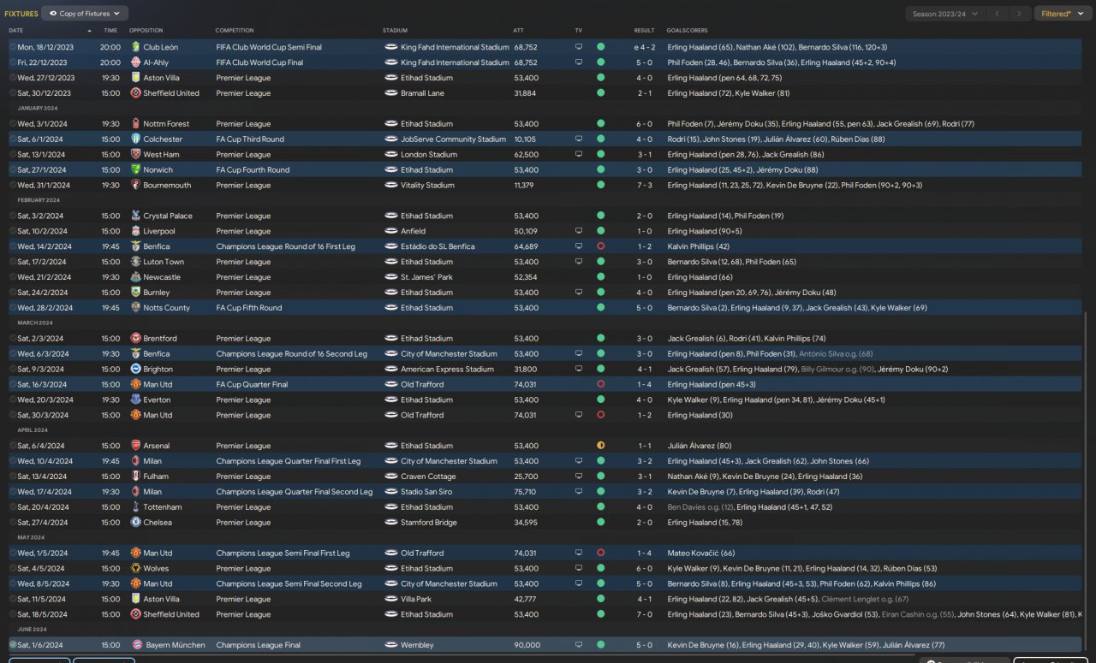This screenshot has height=663, width=1096.
Task: Sort by the Goalscorers column header
Action: pyautogui.click(x=687, y=31)
